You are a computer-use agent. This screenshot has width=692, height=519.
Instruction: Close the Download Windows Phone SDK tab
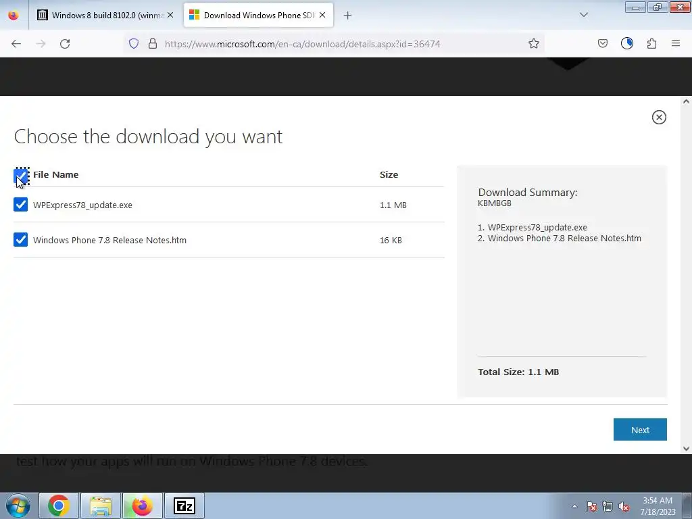pyautogui.click(x=322, y=15)
